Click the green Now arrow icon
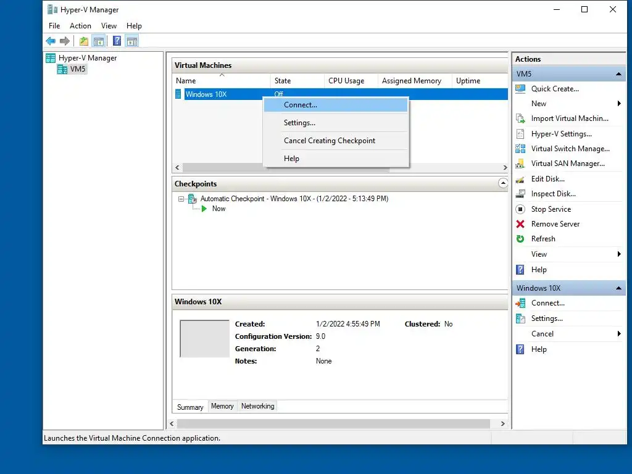Screen dimensions: 632x474 204,209
